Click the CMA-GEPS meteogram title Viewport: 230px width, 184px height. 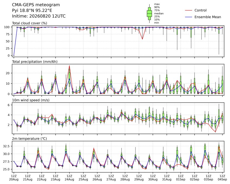click(36, 5)
